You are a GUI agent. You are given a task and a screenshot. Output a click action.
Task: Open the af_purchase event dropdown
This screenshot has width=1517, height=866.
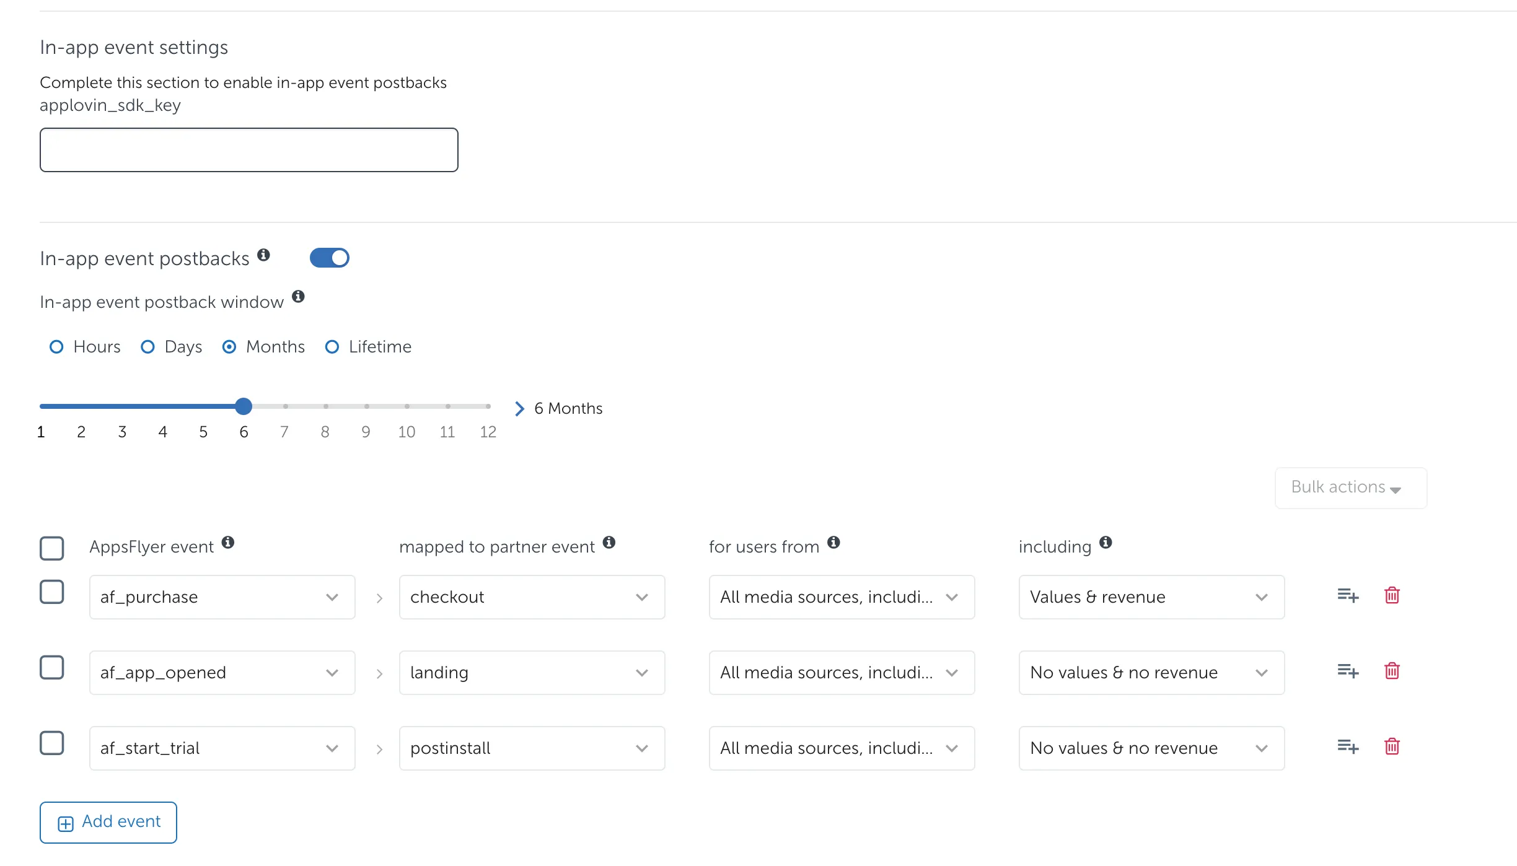[222, 597]
